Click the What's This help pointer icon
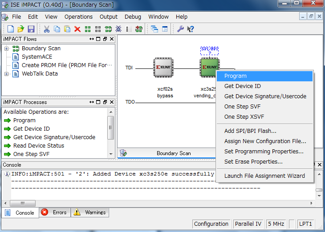This screenshot has width=325, height=232. (x=191, y=29)
